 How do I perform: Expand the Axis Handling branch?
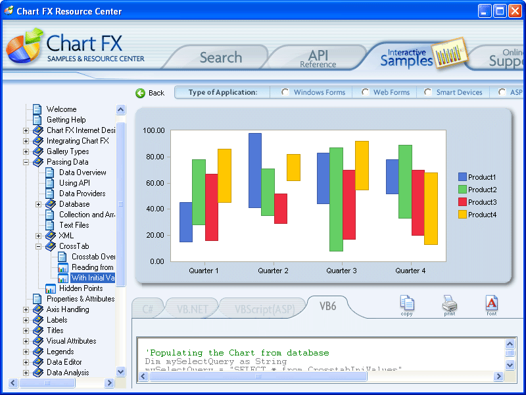tap(24, 309)
